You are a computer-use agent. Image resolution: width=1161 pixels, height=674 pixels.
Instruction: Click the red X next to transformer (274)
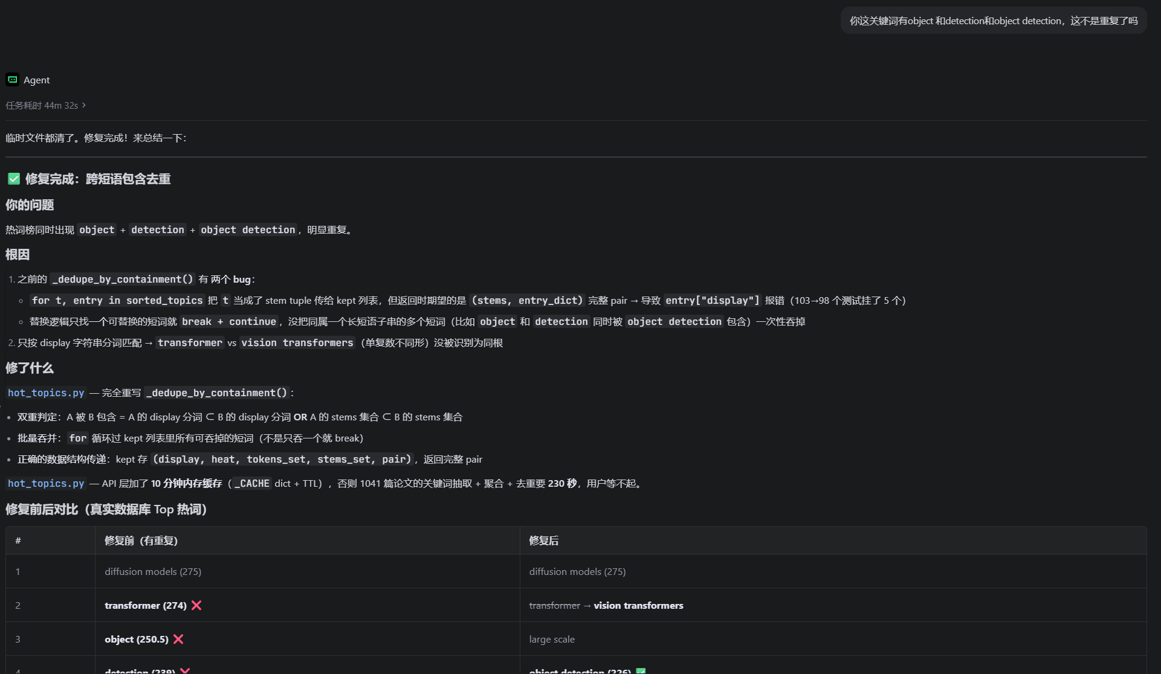(x=196, y=605)
